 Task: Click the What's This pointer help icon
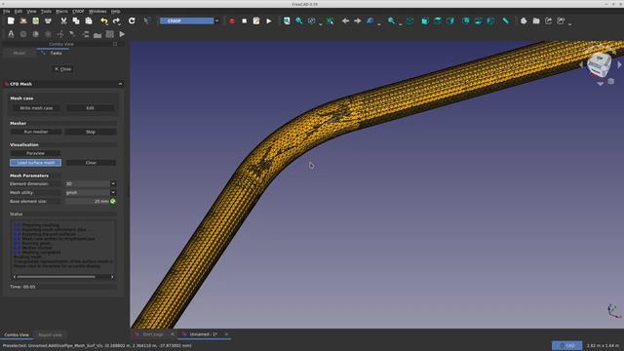tap(147, 20)
